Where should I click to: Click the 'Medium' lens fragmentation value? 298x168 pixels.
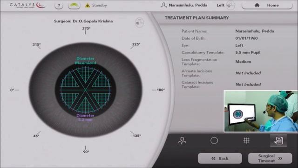point(243,62)
